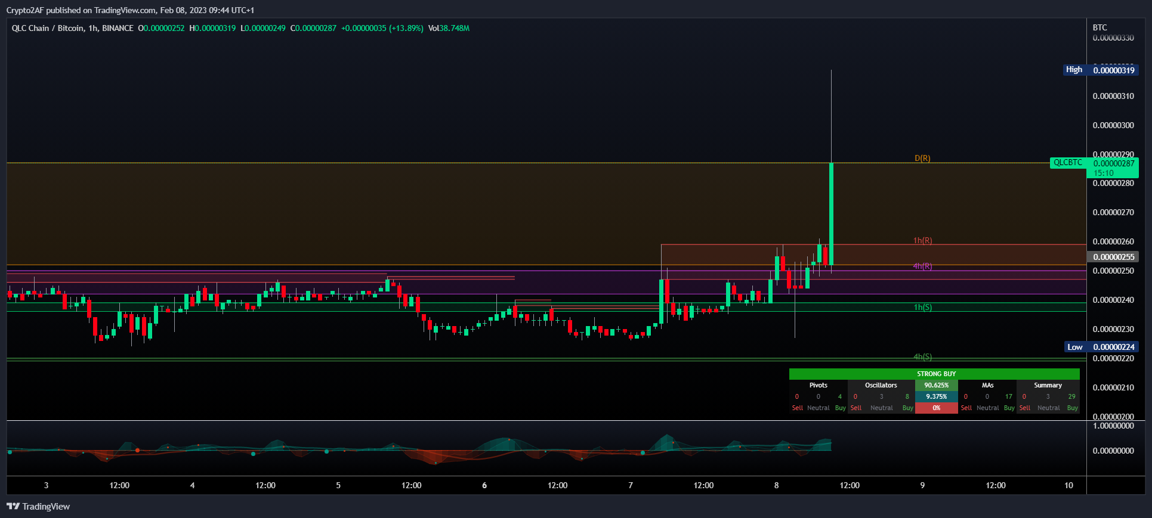The image size is (1152, 518).
Task: Open the Summary column header
Action: pyautogui.click(x=1048, y=385)
